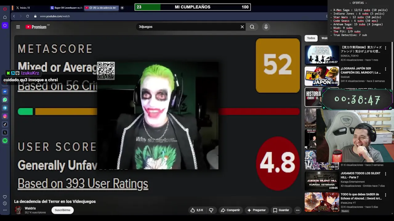Open the Touhou jazz BGM thumbnail
The height and width of the screenshot is (221, 394).
pyautogui.click(x=322, y=55)
